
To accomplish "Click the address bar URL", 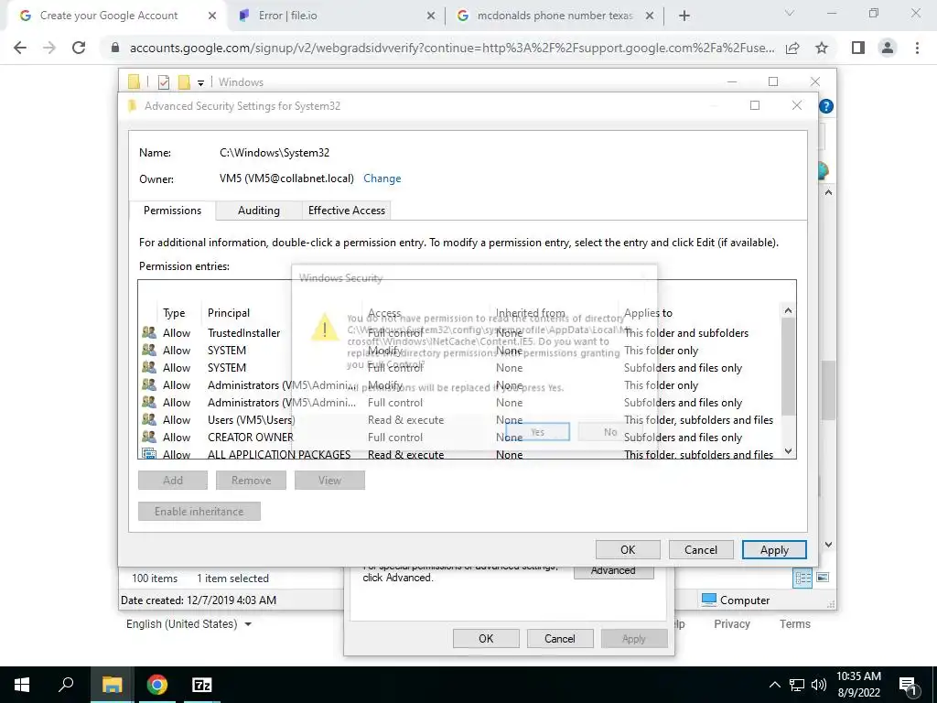I will click(452, 48).
